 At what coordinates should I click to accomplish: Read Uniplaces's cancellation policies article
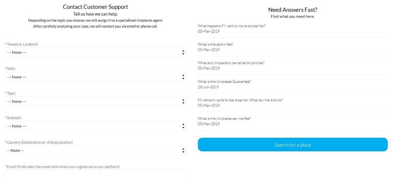coord(231,63)
